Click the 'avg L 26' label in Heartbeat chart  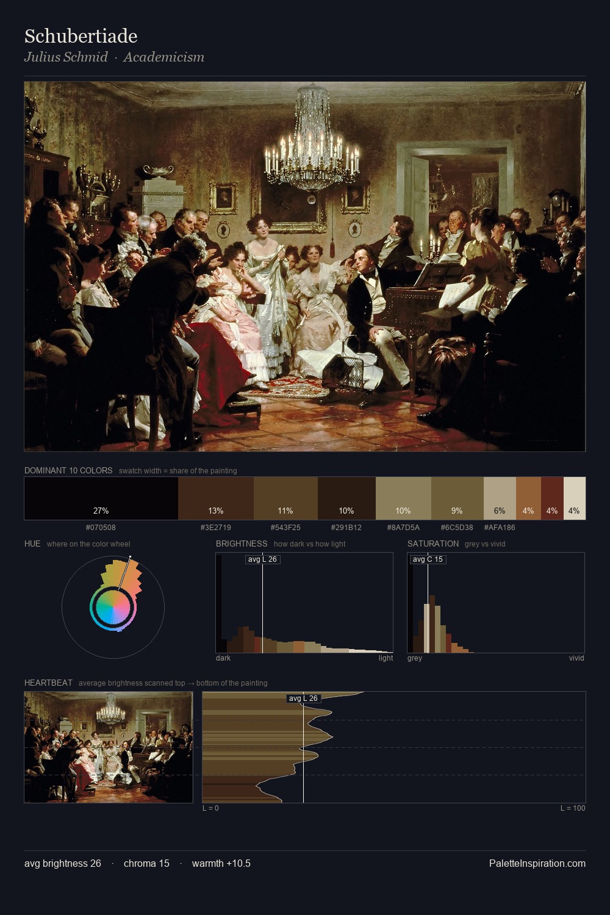303,698
